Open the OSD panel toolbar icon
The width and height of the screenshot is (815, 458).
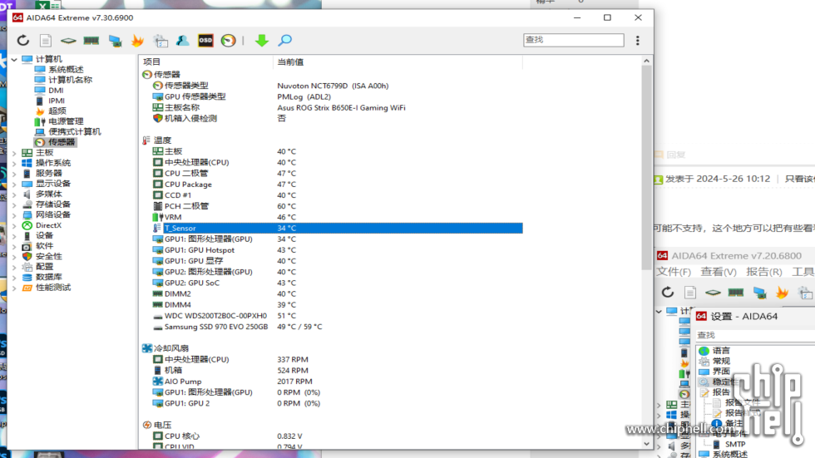pyautogui.click(x=205, y=40)
